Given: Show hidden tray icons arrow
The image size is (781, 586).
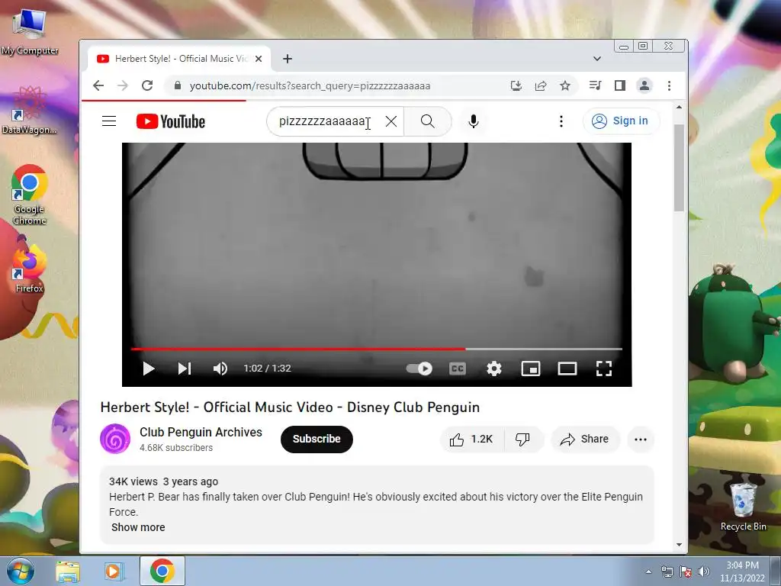Looking at the screenshot, I should 648,572.
